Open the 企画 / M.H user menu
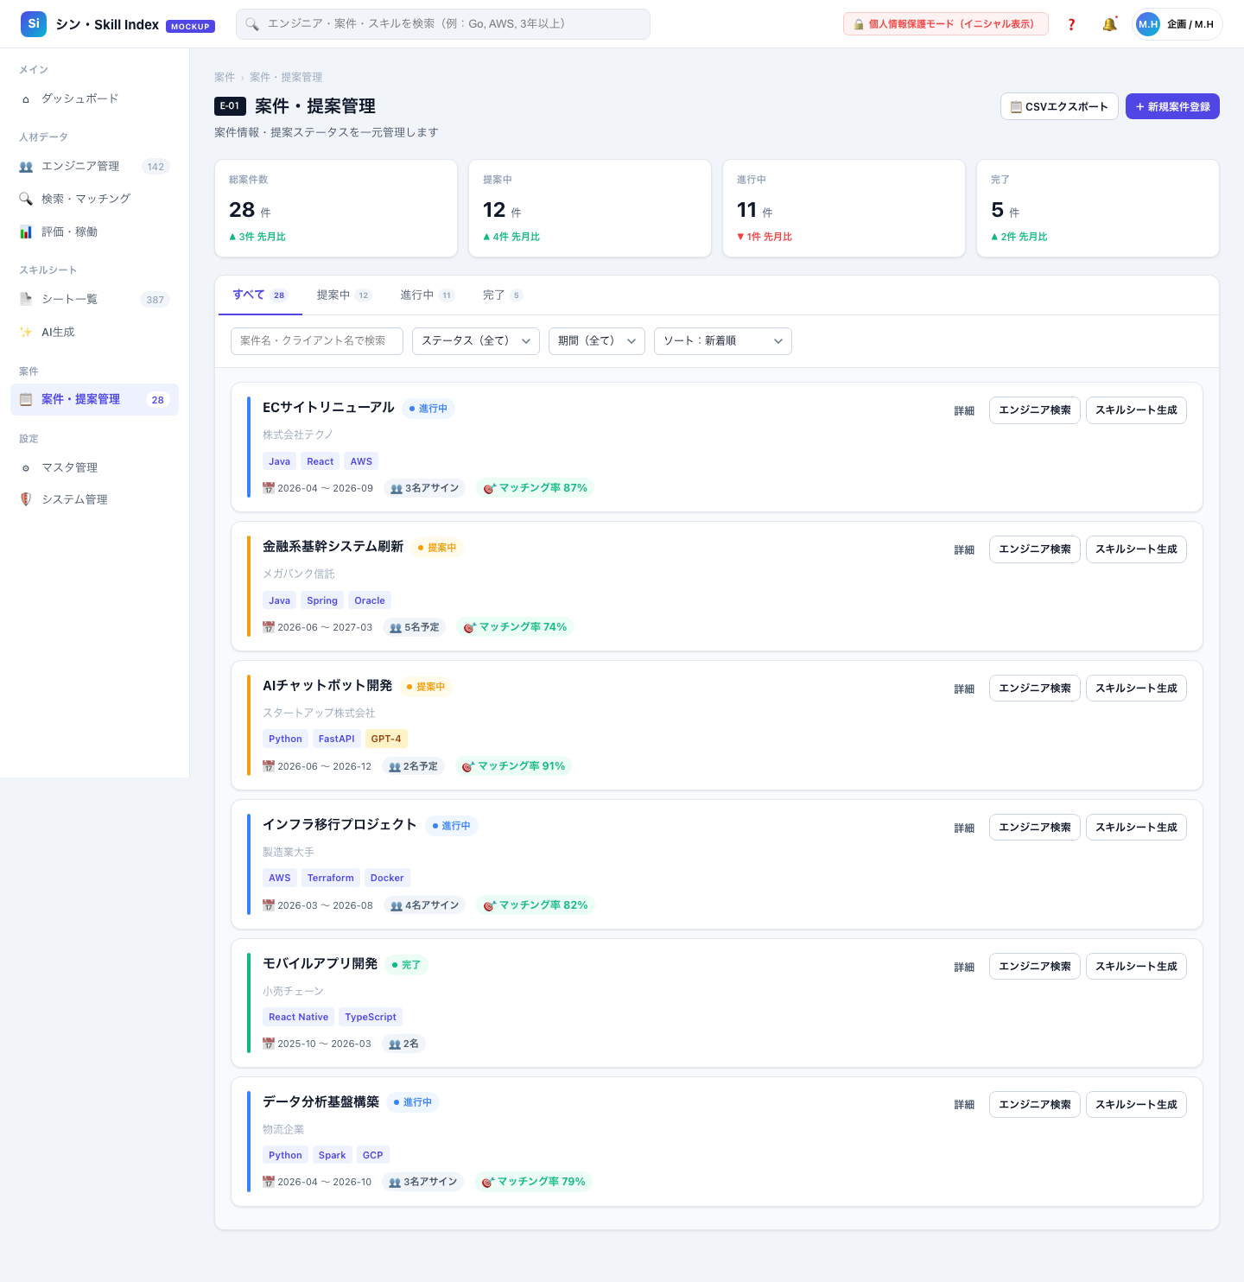The image size is (1244, 1282). tap(1177, 24)
